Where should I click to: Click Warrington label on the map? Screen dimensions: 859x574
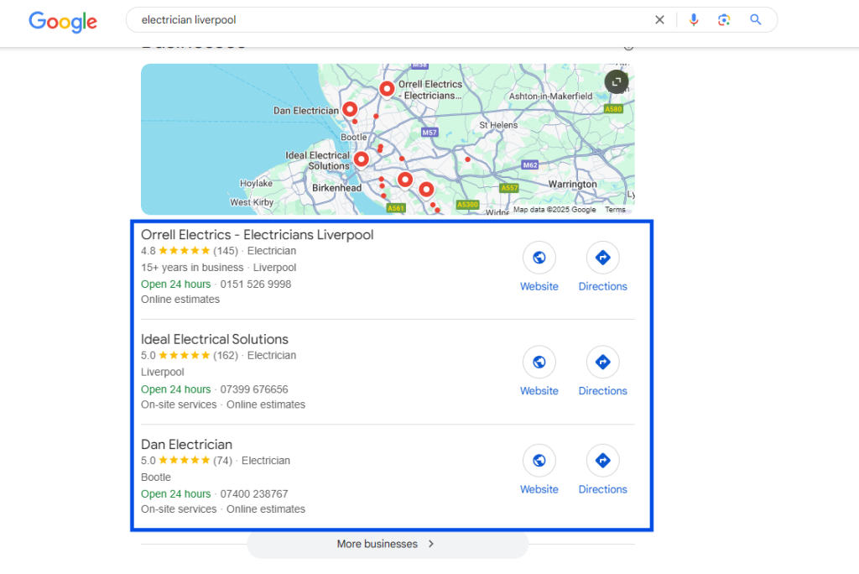click(572, 185)
